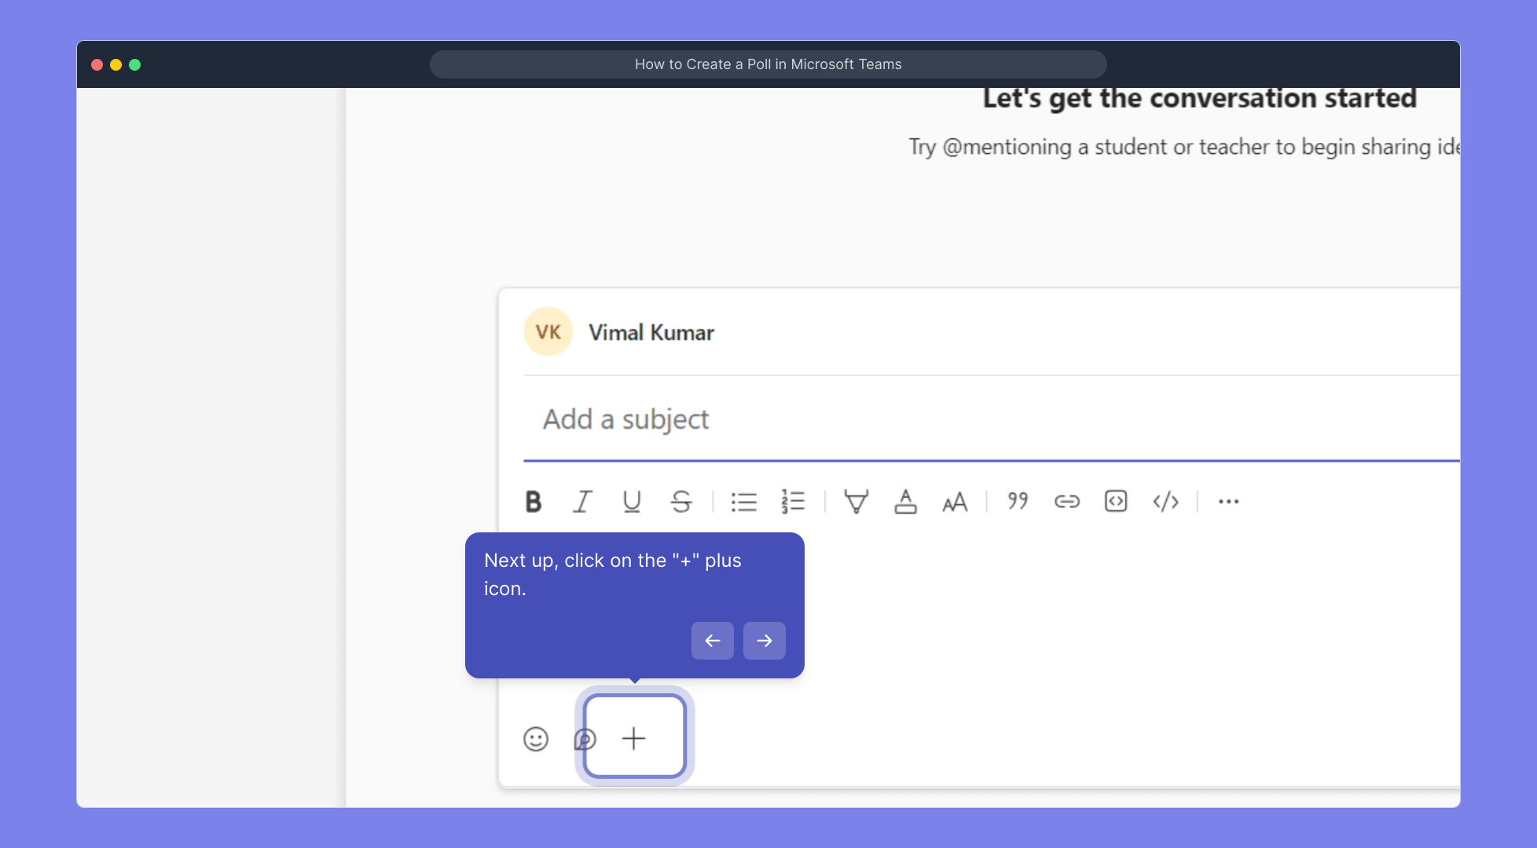Advance the tutorial with the forward arrow
Viewport: 1537px width, 848px height.
[764, 641]
